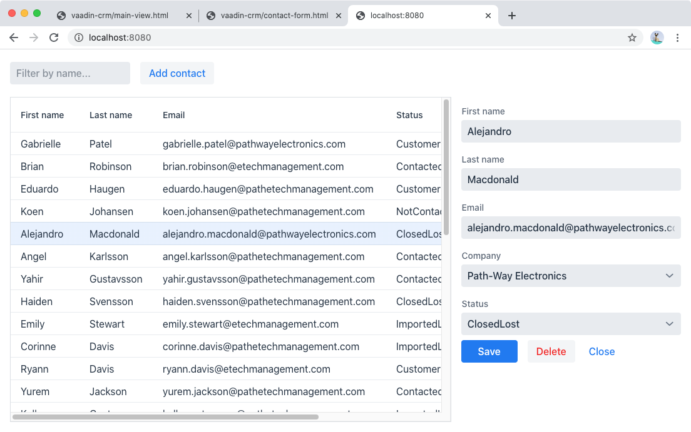Open the Status dropdown showing ClosedLost

(571, 324)
